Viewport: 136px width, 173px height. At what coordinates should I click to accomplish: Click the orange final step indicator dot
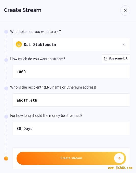6,158
